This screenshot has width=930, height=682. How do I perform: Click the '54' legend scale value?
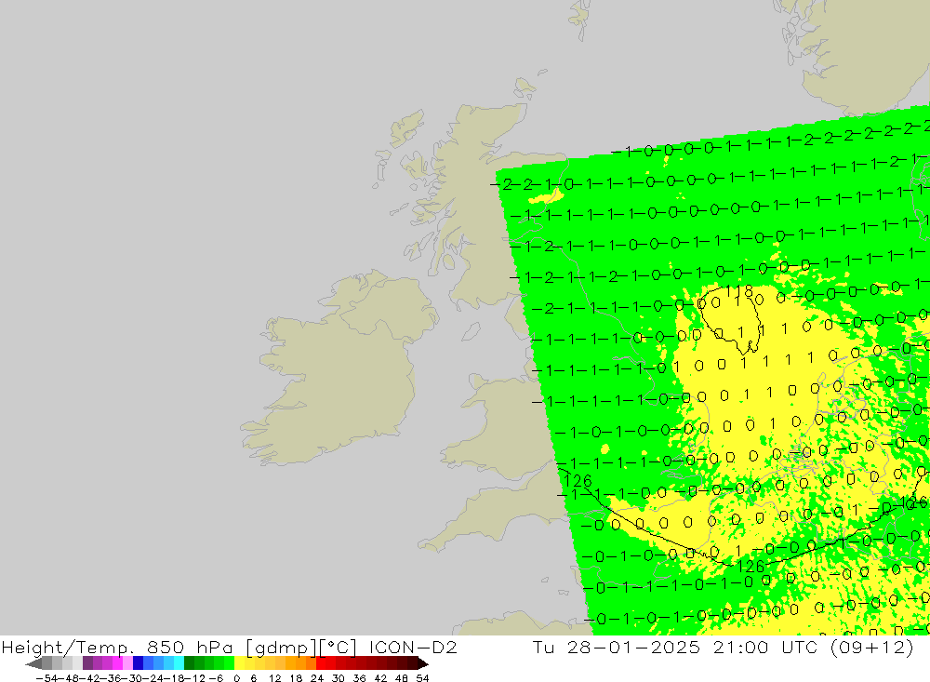click(x=422, y=678)
